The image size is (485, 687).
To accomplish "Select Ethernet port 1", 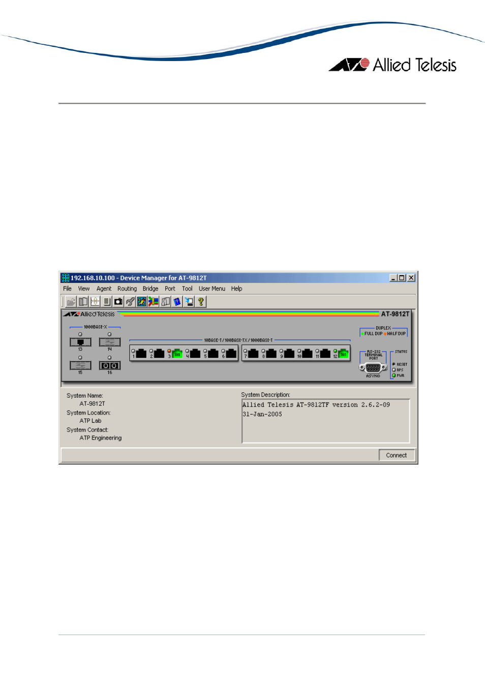I will (141, 353).
